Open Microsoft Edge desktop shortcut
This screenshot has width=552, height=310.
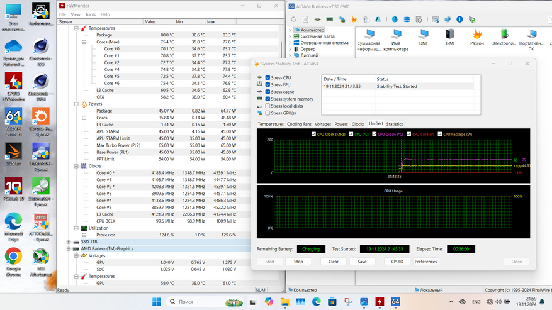tap(13, 227)
